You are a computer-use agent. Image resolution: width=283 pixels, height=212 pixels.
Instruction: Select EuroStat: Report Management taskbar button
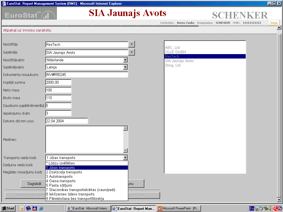pyautogui.click(x=133, y=208)
